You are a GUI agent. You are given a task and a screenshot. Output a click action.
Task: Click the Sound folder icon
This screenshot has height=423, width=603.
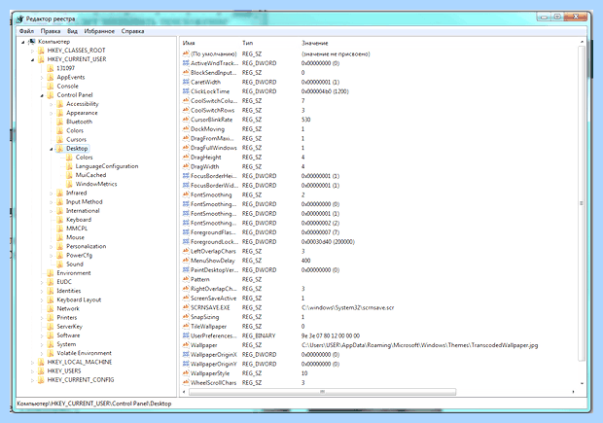60,264
